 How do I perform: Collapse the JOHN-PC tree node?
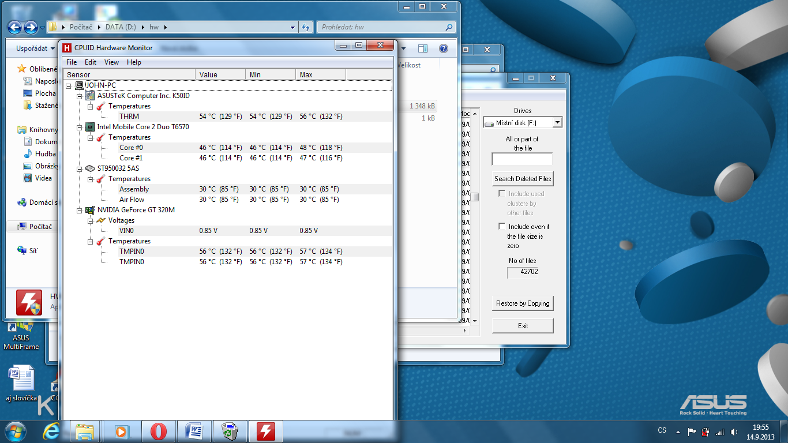click(x=69, y=85)
